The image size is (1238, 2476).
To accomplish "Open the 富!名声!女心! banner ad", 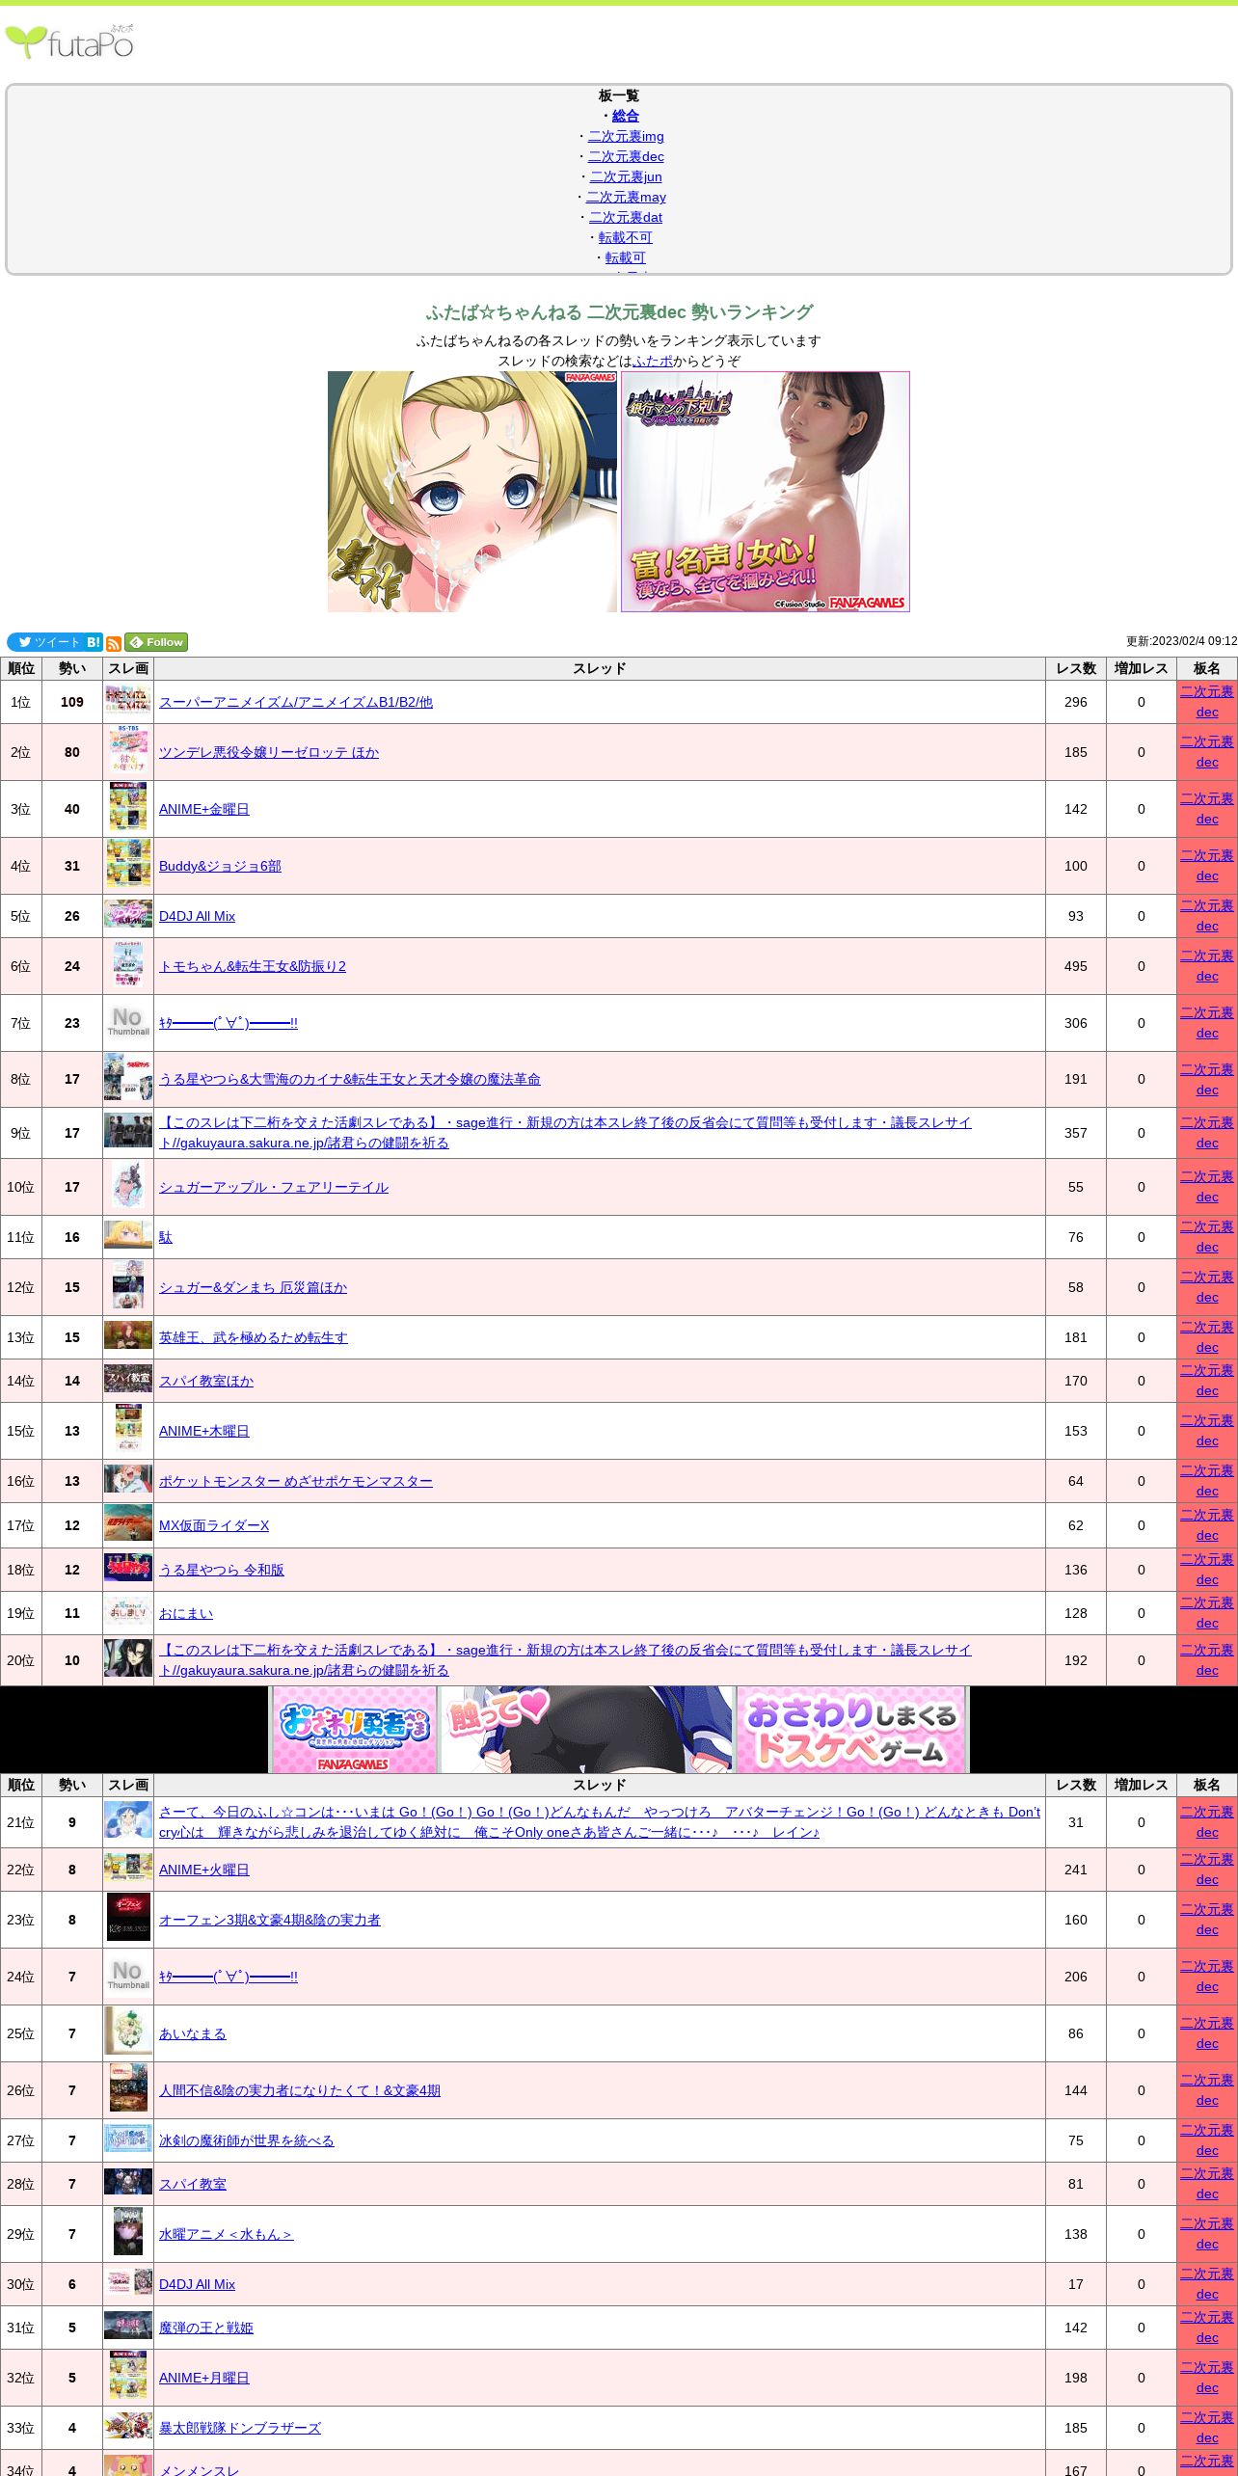I will coord(766,492).
